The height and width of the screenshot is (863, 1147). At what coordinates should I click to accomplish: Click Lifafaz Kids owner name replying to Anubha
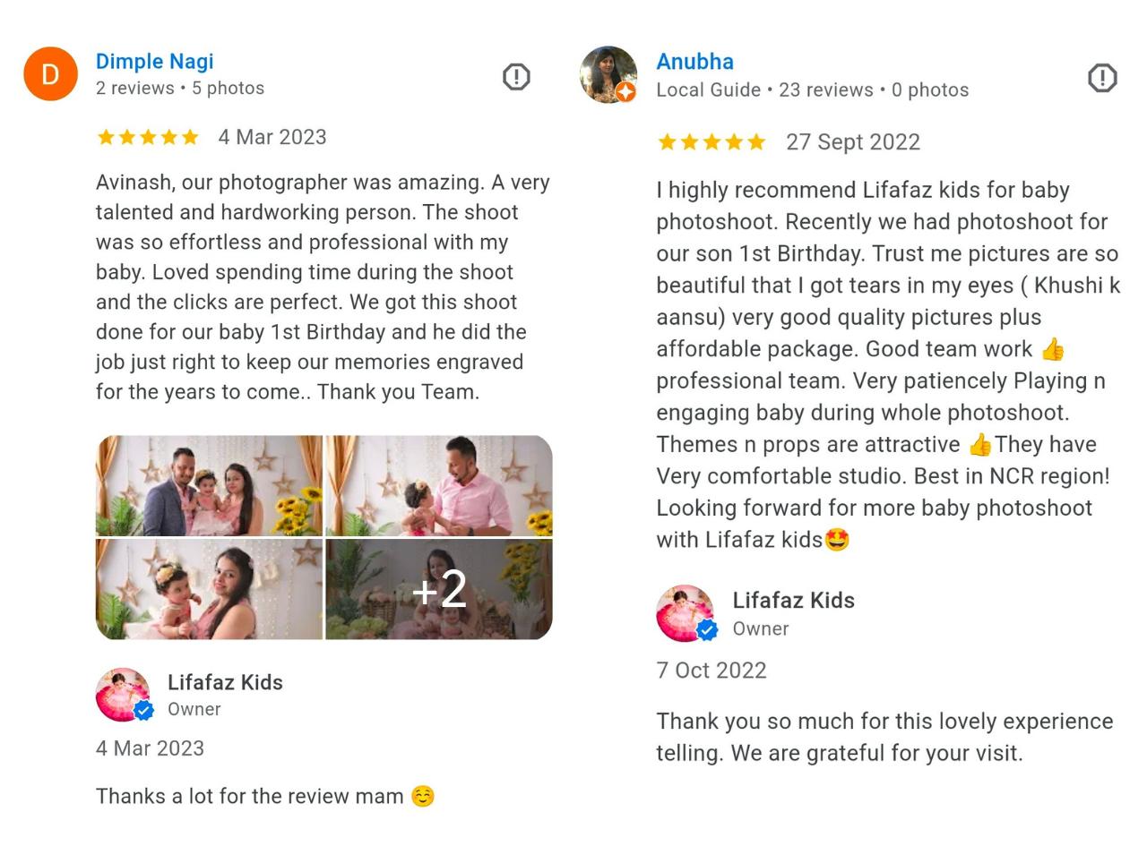[793, 601]
